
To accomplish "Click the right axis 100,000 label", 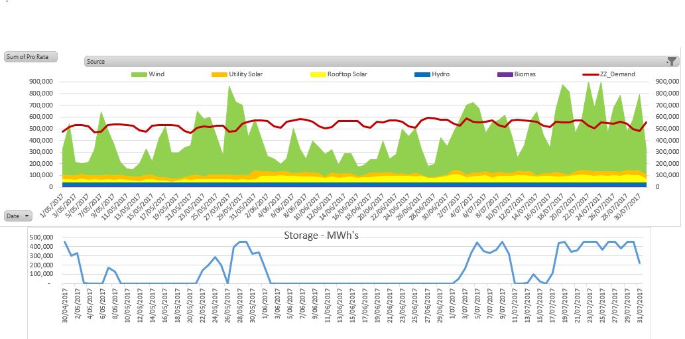I will [x=667, y=175].
